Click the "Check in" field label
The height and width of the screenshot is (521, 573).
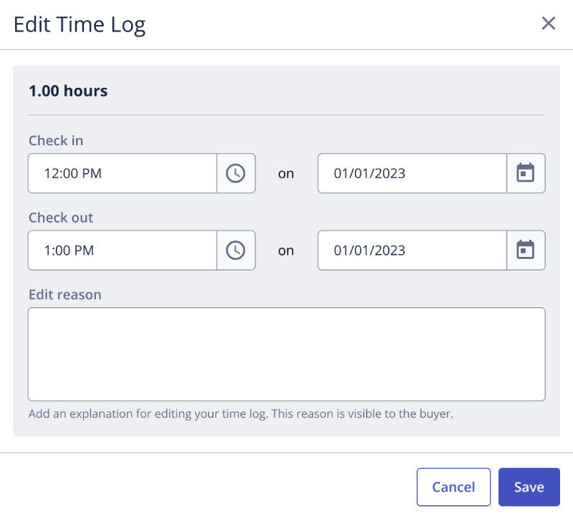(x=56, y=140)
